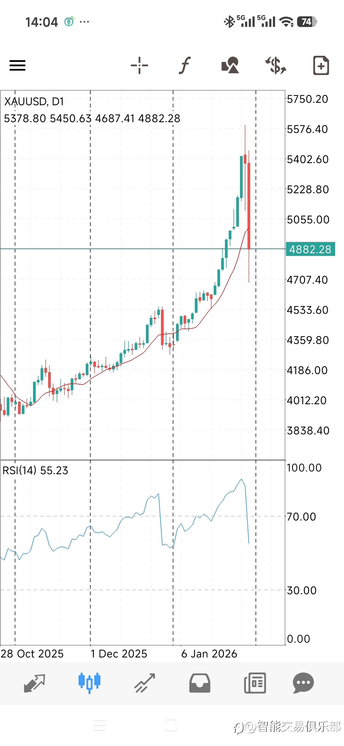Open the chart objects shapes icon
The height and width of the screenshot is (746, 344).
click(230, 65)
